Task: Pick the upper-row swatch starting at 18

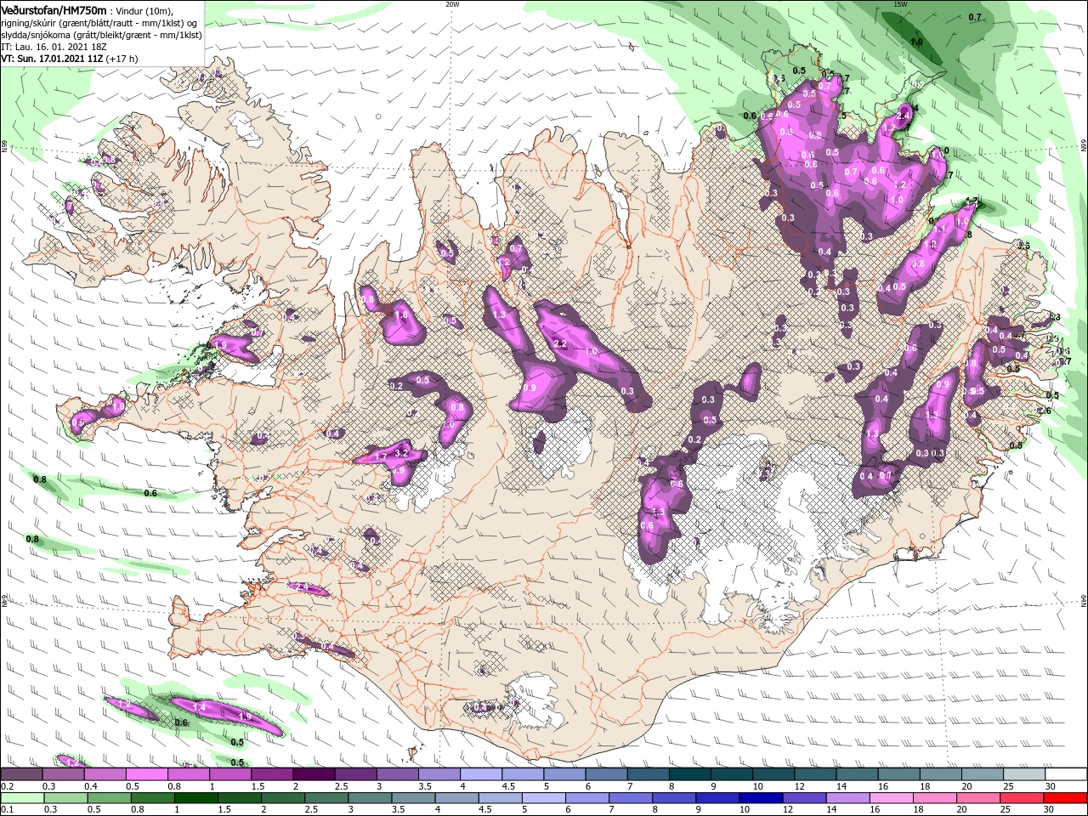Action: [939, 775]
